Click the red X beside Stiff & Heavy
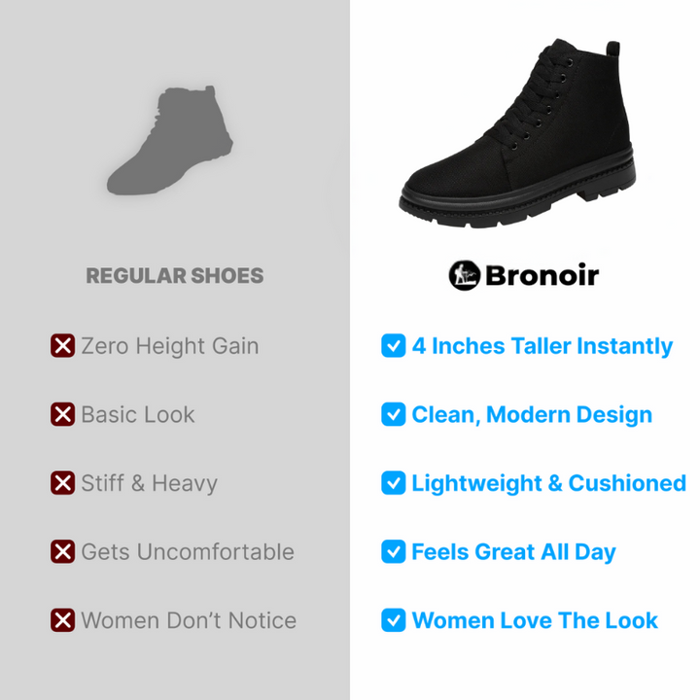Screen dimensions: 700x700 point(62,483)
